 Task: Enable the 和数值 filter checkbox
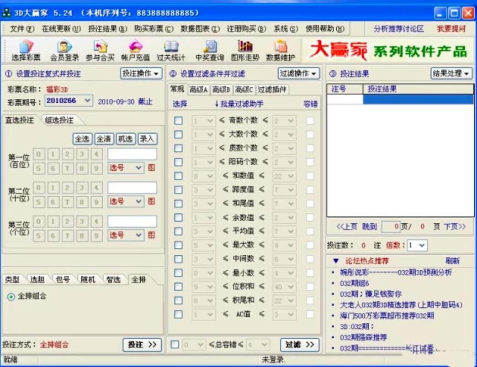(x=178, y=176)
